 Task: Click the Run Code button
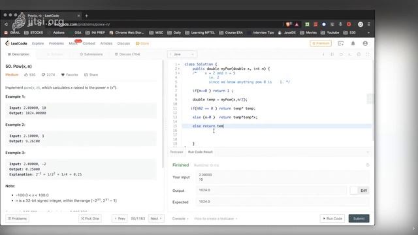(332, 219)
